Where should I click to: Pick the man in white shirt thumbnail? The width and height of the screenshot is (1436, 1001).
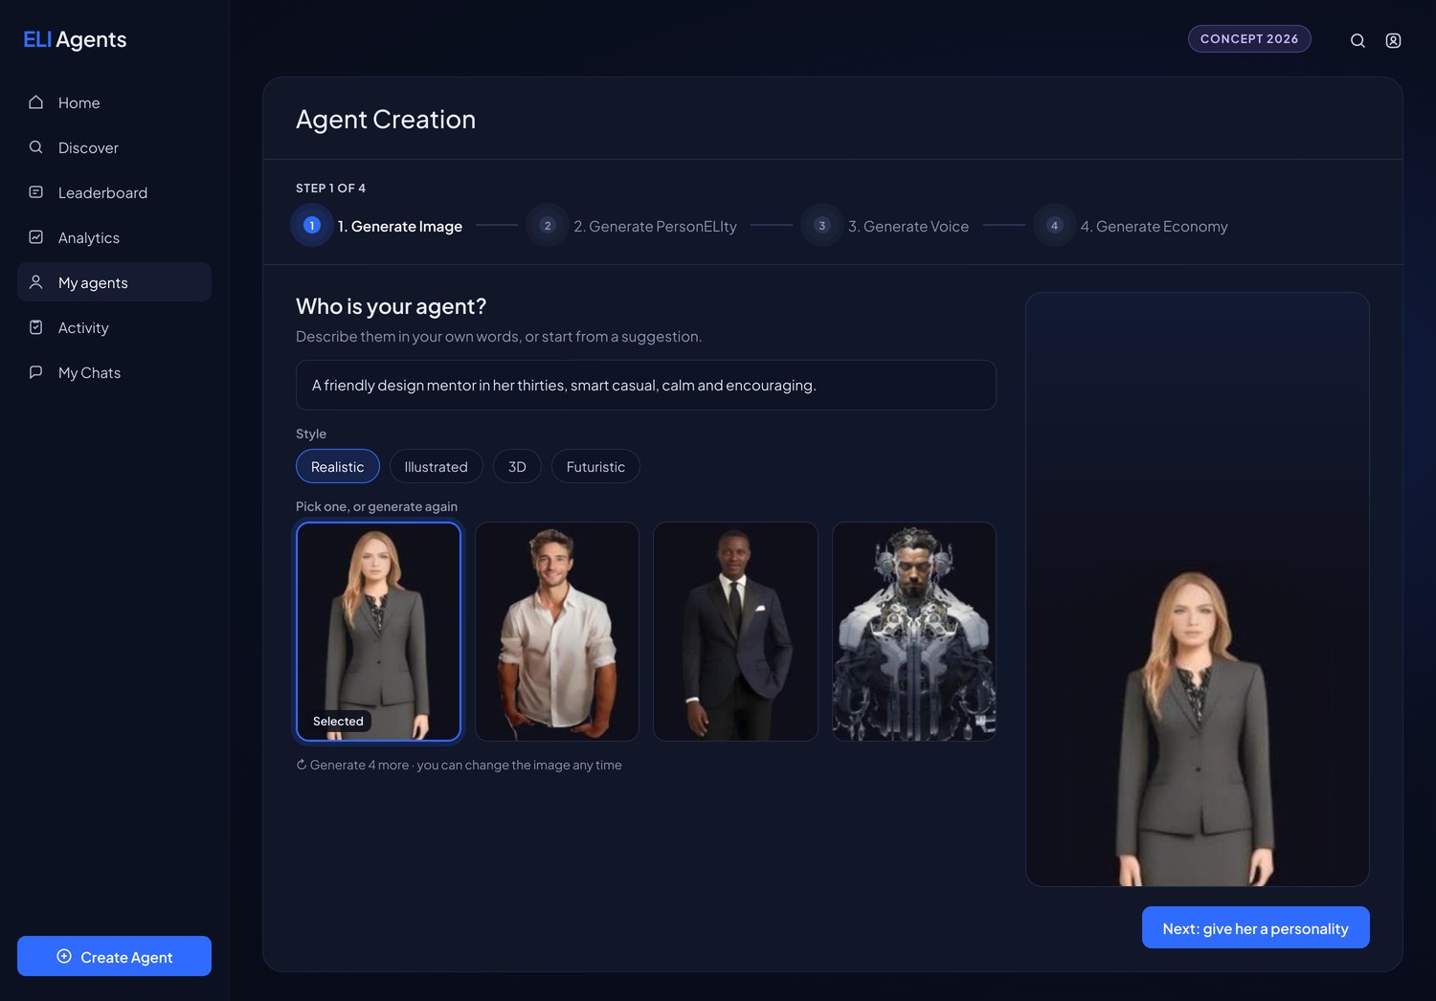pos(557,632)
